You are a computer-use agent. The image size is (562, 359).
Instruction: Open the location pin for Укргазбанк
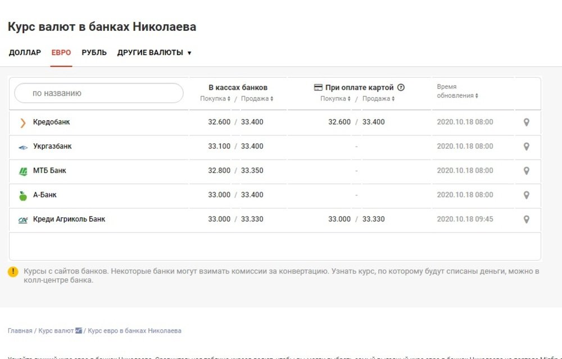pos(526,147)
